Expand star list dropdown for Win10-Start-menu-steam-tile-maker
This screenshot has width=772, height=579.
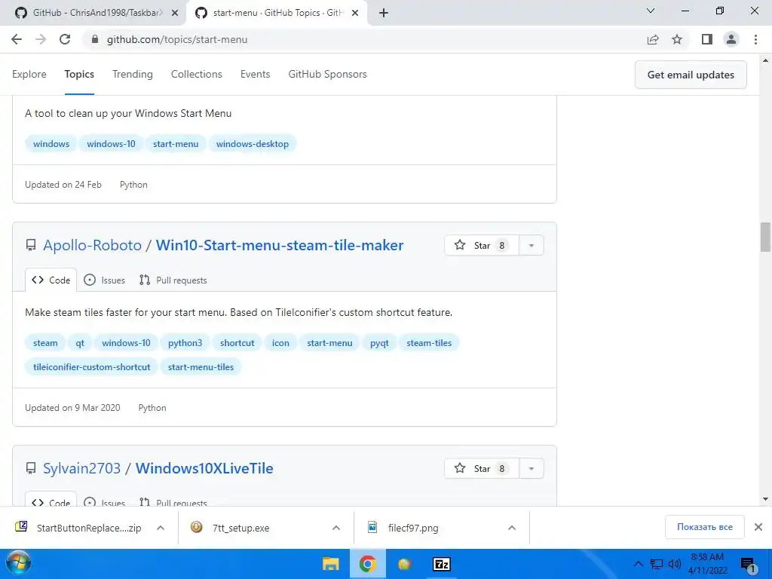[x=532, y=245]
